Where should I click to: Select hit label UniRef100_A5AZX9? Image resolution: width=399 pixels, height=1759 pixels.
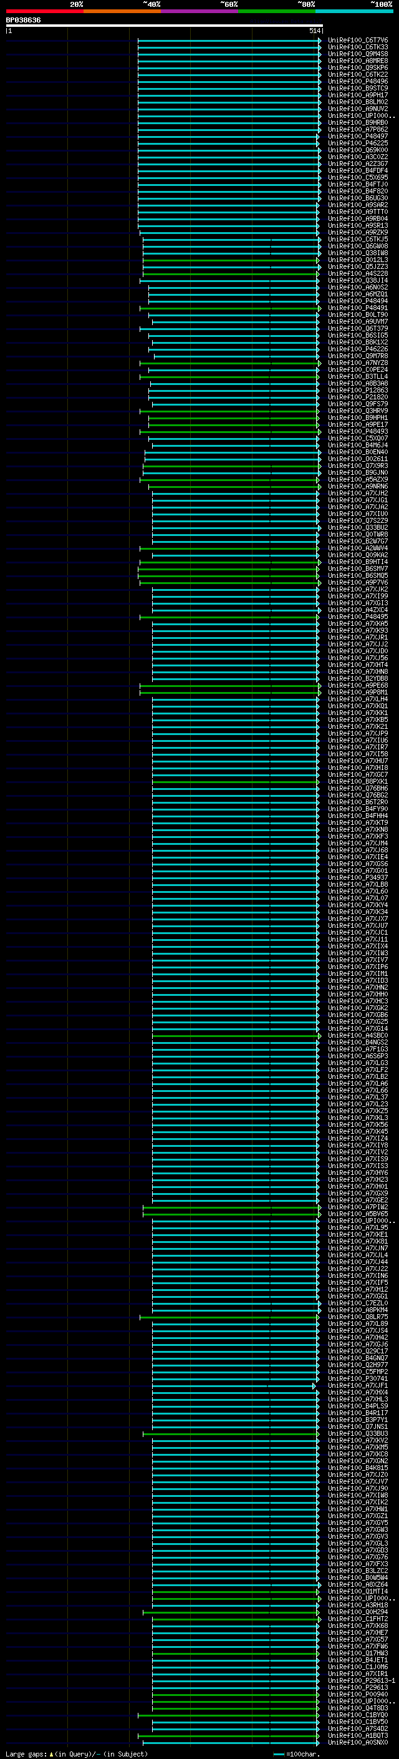[x=358, y=479]
